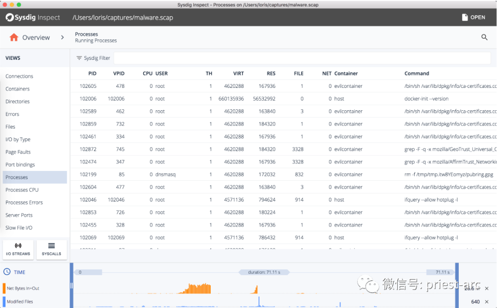Viewport: 497px width, 308px height.
Task: Open the Syscalls button
Action: point(52,250)
